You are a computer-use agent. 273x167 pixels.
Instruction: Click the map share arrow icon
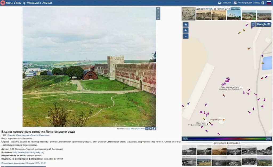(253, 24)
